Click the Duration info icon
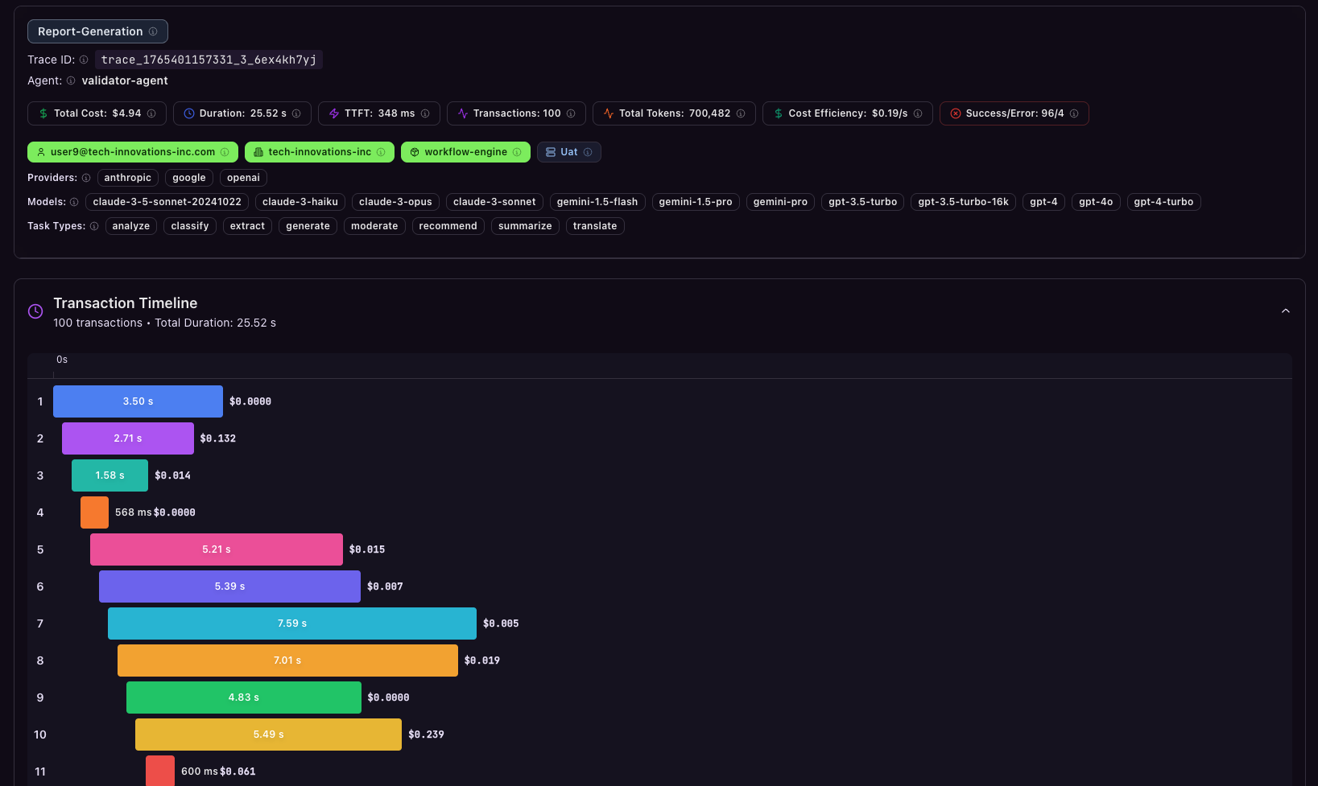 click(x=296, y=113)
